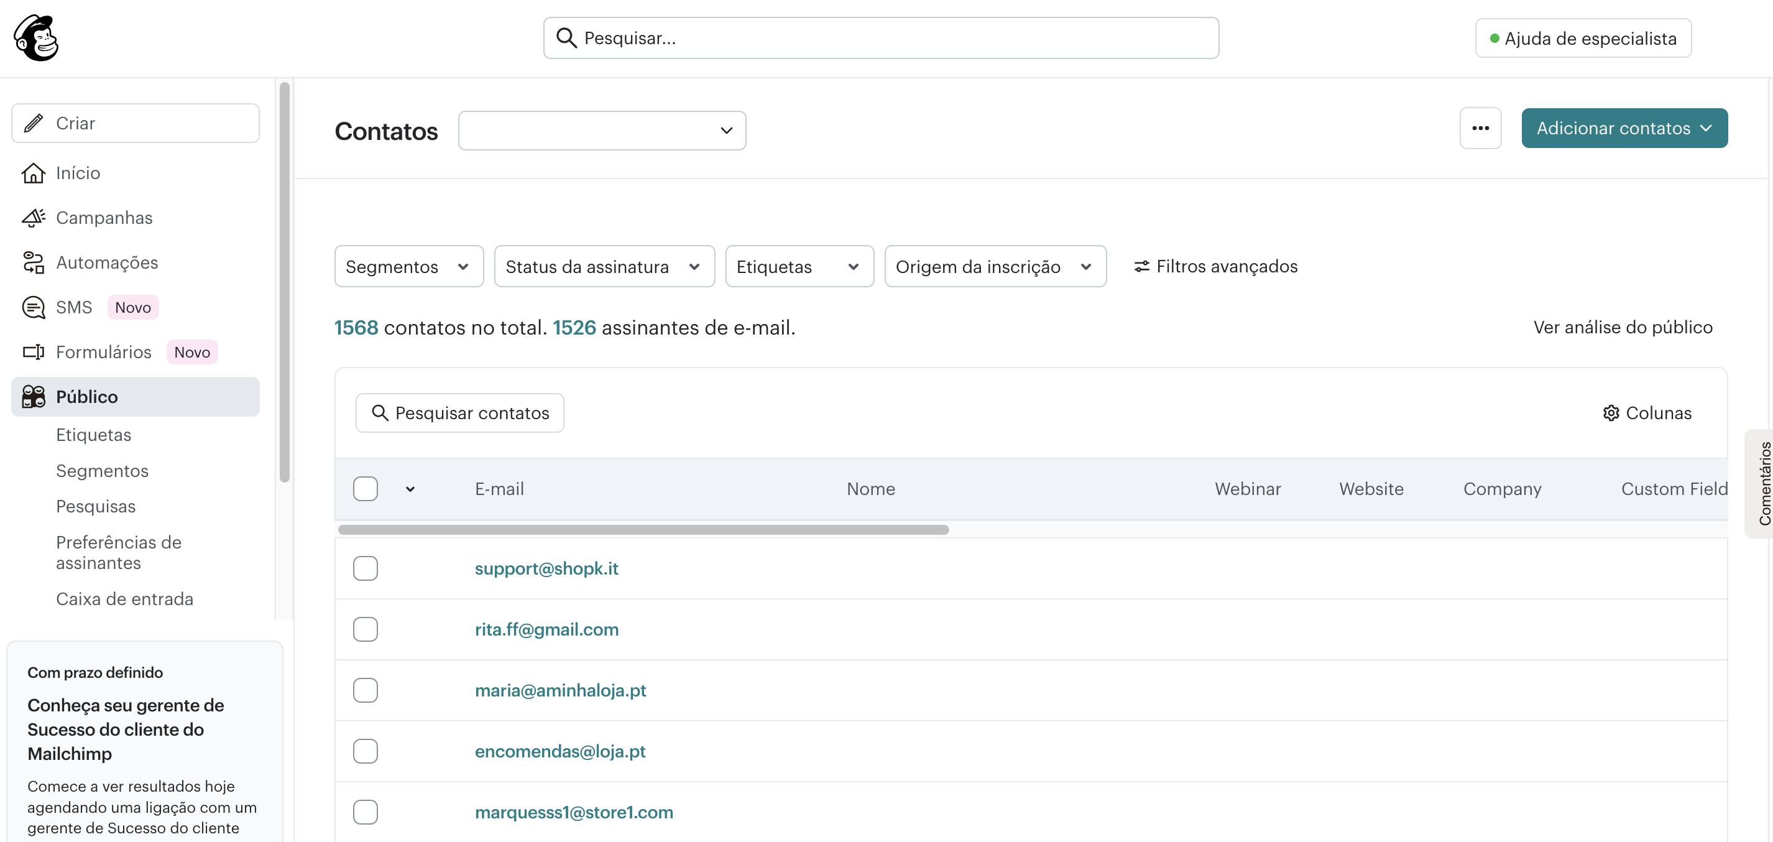Select the Público audience icon
Image resolution: width=1773 pixels, height=842 pixels.
33,397
